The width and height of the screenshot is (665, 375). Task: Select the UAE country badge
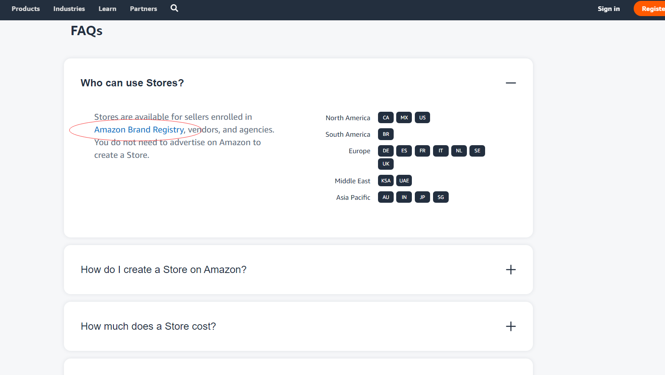pyautogui.click(x=404, y=181)
